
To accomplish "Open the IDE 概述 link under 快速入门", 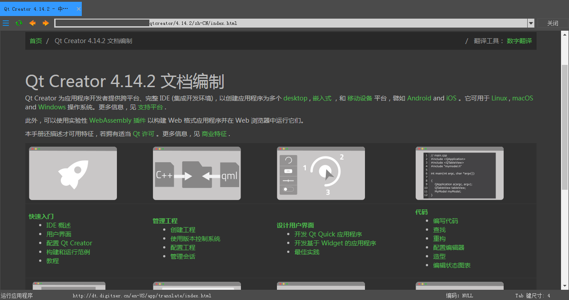I will click(58, 225).
